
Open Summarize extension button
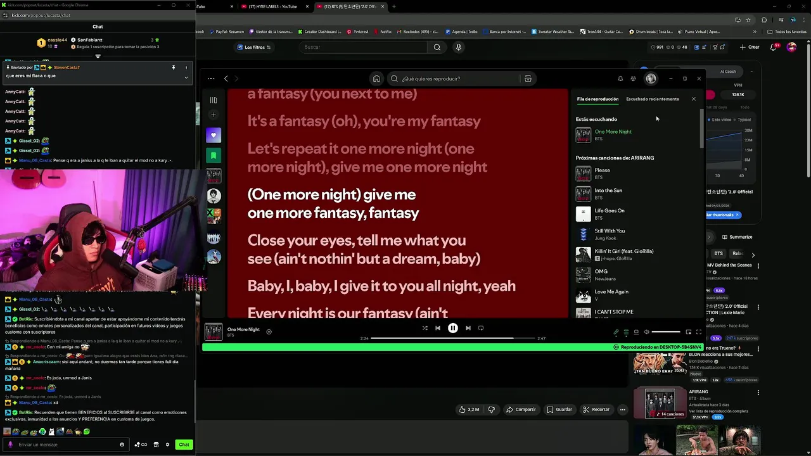(x=737, y=237)
